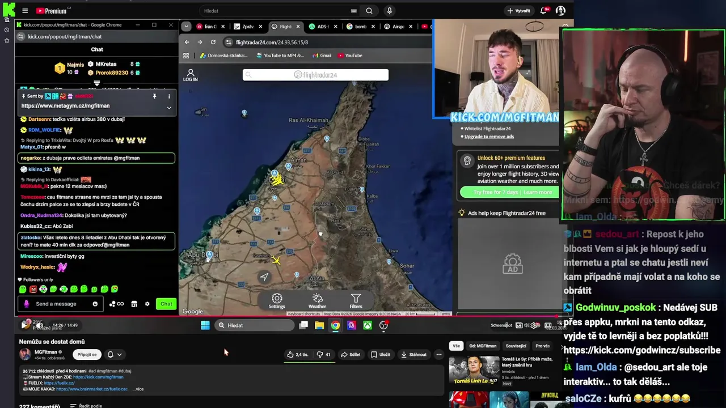This screenshot has width=726, height=408.
Task: Select the Od: MGFitman filter chip
Action: [483, 346]
